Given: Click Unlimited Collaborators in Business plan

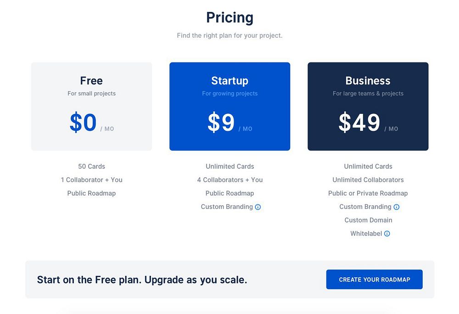Looking at the screenshot, I should tap(368, 179).
